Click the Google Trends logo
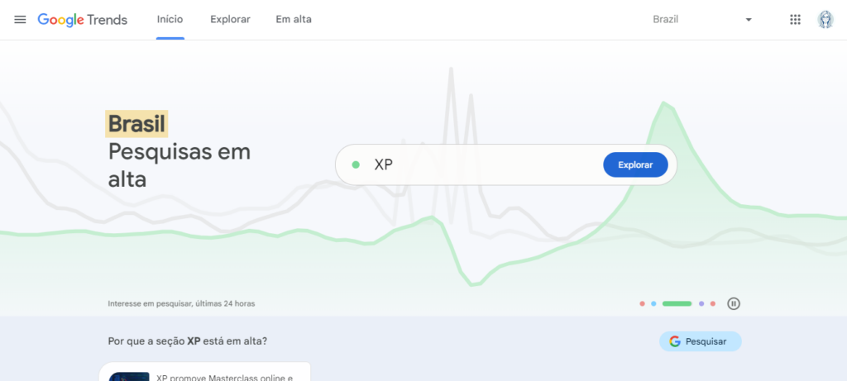 pyautogui.click(x=83, y=20)
